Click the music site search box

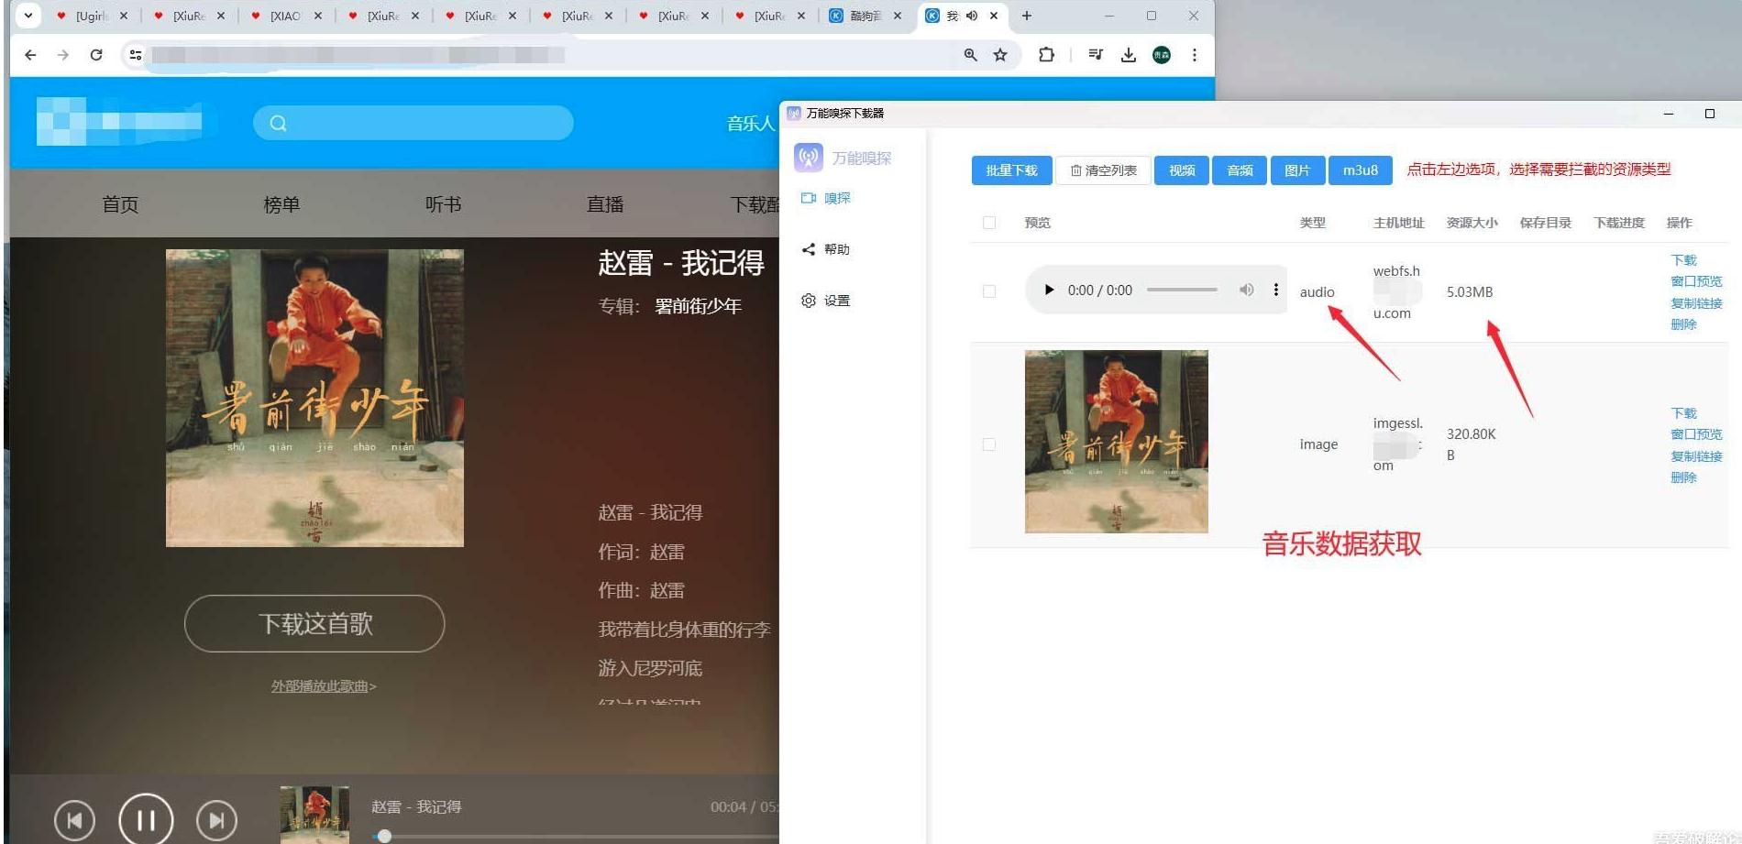tap(413, 123)
